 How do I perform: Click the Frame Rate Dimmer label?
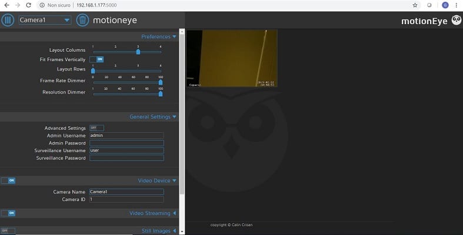[x=62, y=80]
